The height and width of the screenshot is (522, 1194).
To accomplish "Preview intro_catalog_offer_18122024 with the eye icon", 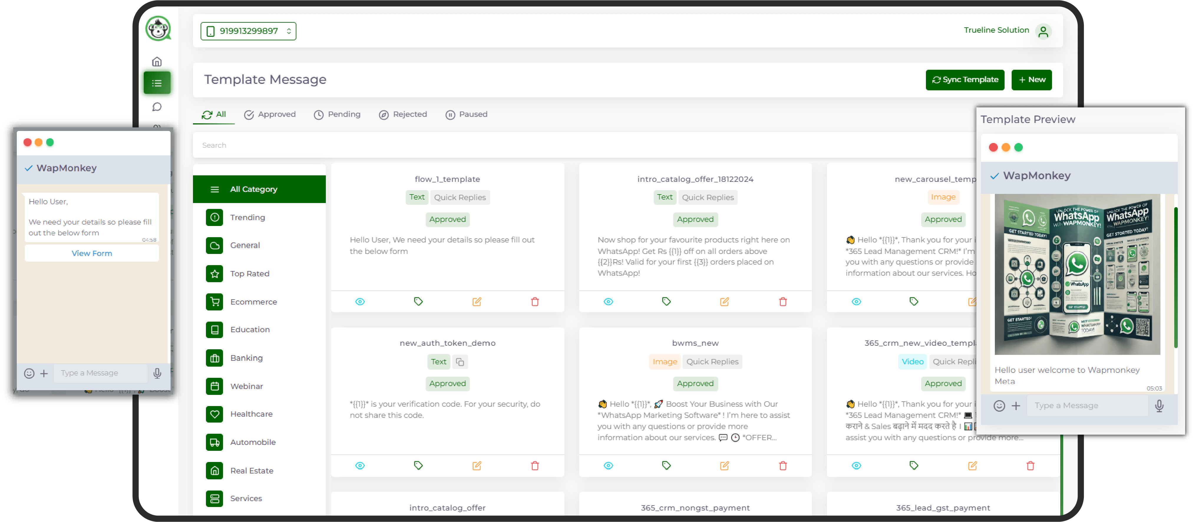I will click(x=608, y=302).
